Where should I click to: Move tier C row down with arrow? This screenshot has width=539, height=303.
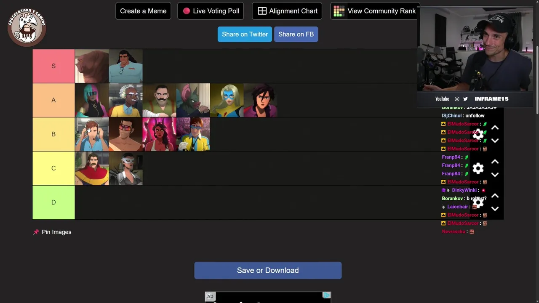click(495, 175)
